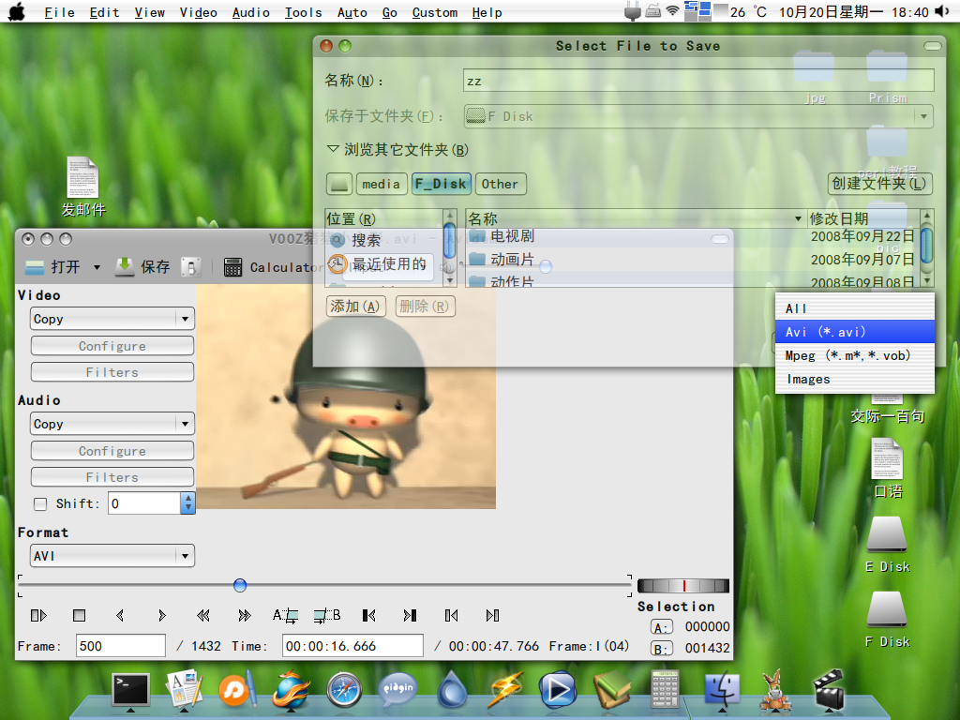The height and width of the screenshot is (720, 960).
Task: Open the calculator icon in the dock
Action: [x=665, y=690]
